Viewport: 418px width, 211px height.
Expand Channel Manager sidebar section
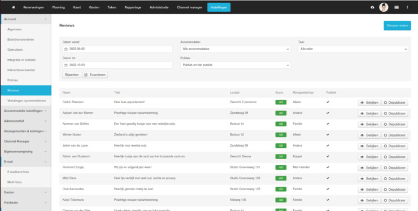pos(26,142)
